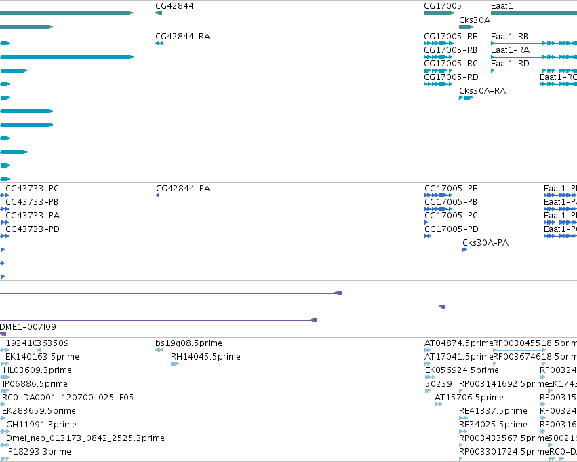
Task: Click the AT17041.5prime EST label
Action: pos(458,357)
